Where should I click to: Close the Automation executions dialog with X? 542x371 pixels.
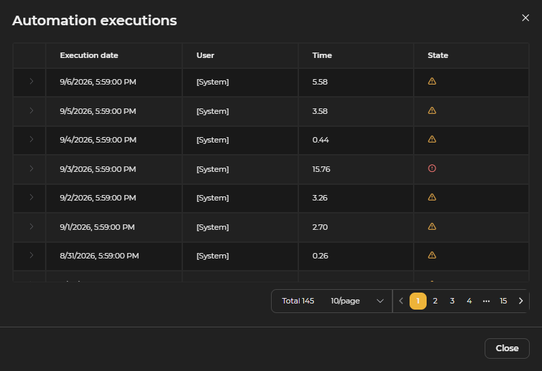point(526,18)
